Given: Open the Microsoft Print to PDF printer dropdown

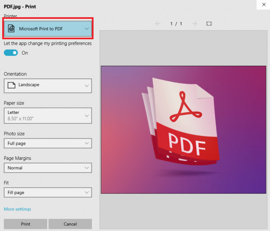Looking at the screenshot, I should pos(48,29).
